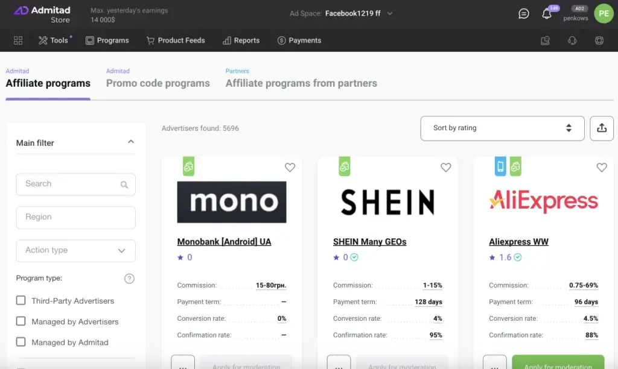Screen dimensions: 618x369
Task: Click Apply for moderation on SHEIN card
Action: pos(402,362)
